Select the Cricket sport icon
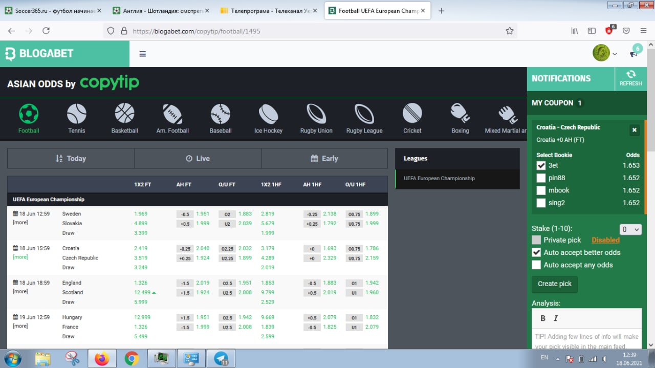The height and width of the screenshot is (368, 655). 412,114
